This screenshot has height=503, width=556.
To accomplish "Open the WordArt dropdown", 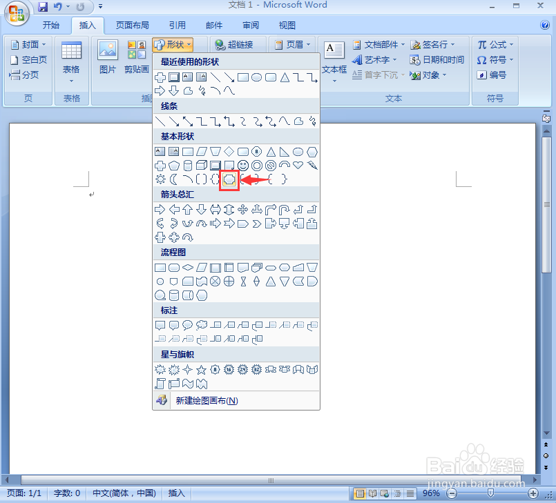I will tap(374, 59).
